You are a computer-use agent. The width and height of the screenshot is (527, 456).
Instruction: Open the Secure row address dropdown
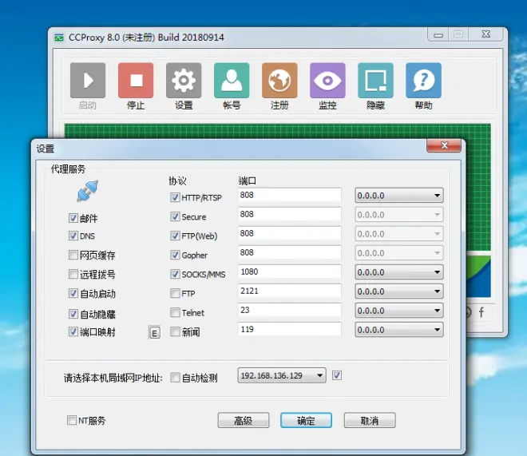[x=399, y=215]
